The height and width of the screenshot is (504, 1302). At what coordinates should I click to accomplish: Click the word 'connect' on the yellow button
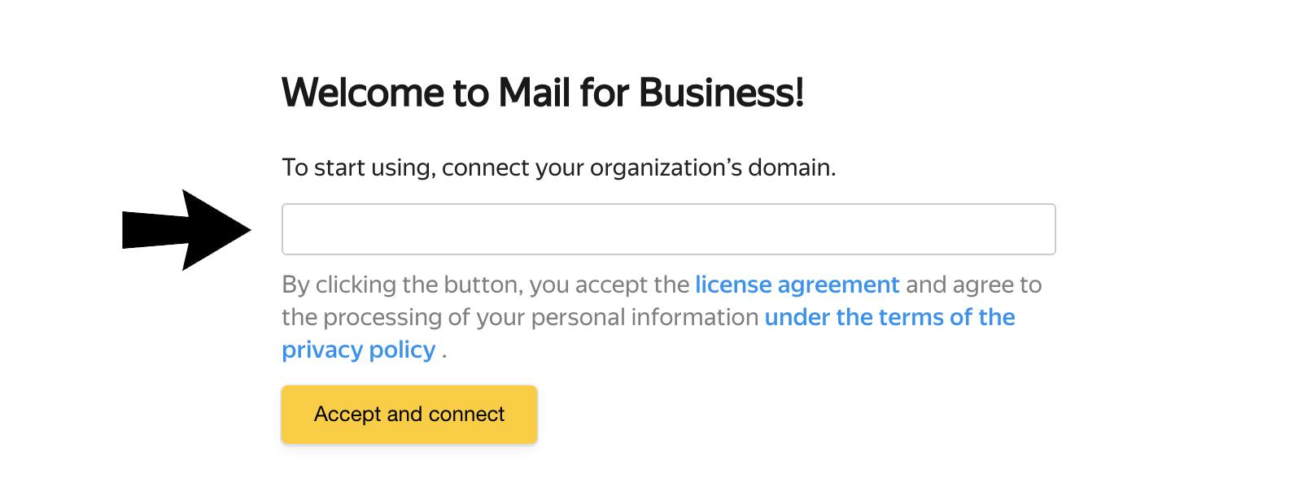click(466, 414)
